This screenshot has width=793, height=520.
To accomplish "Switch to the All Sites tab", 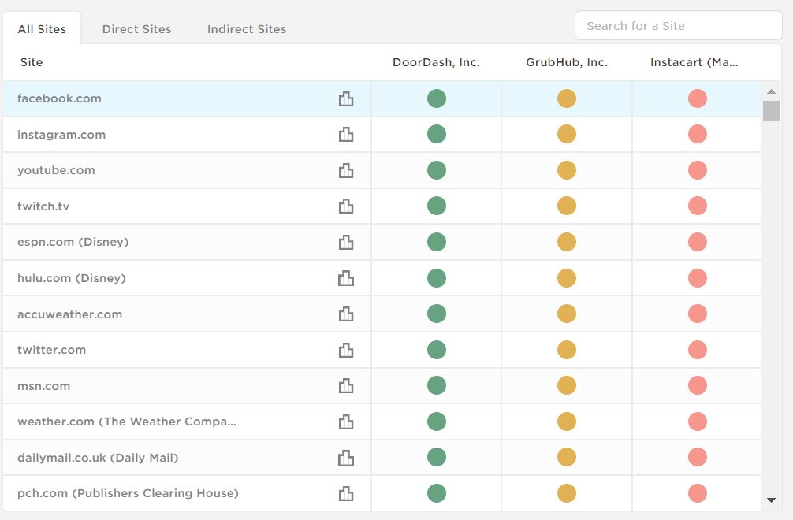I will (x=42, y=29).
